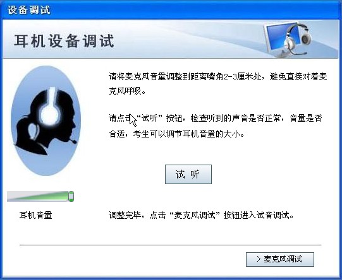Click the quoted "试听" word in instructions
Viewport: 342px width, 280px height.
pyautogui.click(x=150, y=118)
